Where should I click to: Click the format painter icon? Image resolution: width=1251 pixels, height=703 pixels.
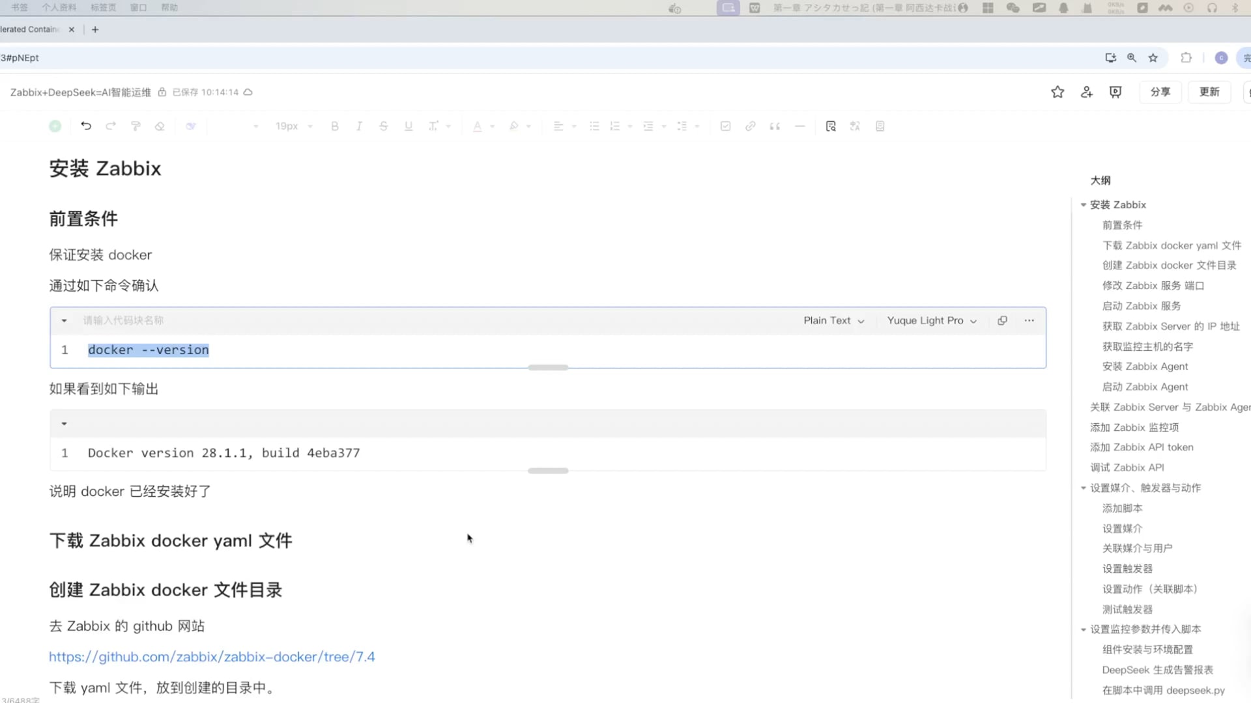[136, 126]
